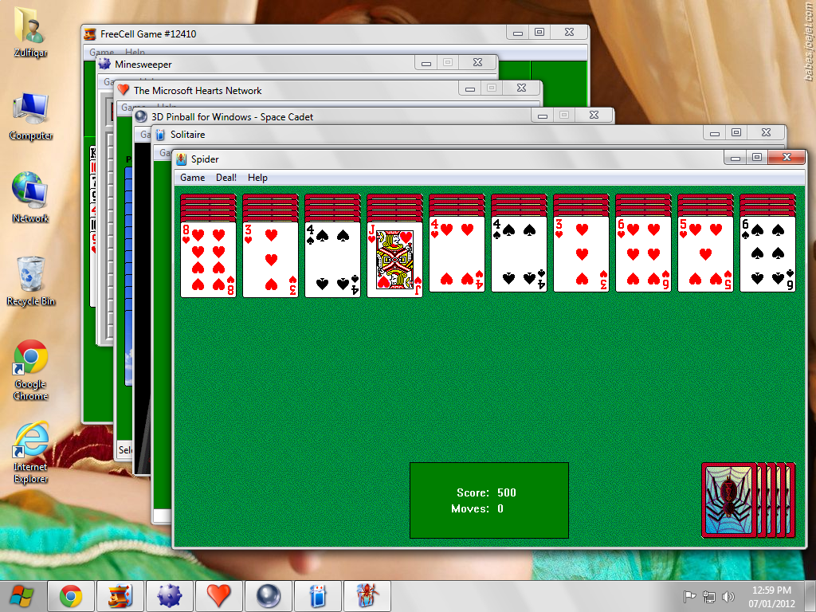The width and height of the screenshot is (816, 612).
Task: Click the Deal! menu in Spider
Action: pos(226,178)
